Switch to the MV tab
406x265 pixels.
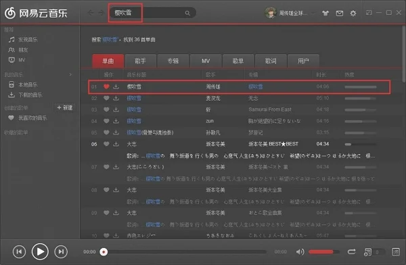click(206, 61)
